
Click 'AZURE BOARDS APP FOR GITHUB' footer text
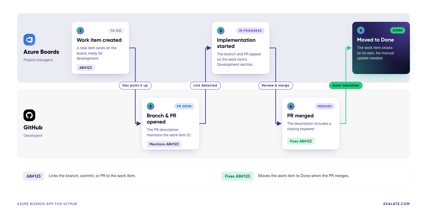[x=47, y=204]
